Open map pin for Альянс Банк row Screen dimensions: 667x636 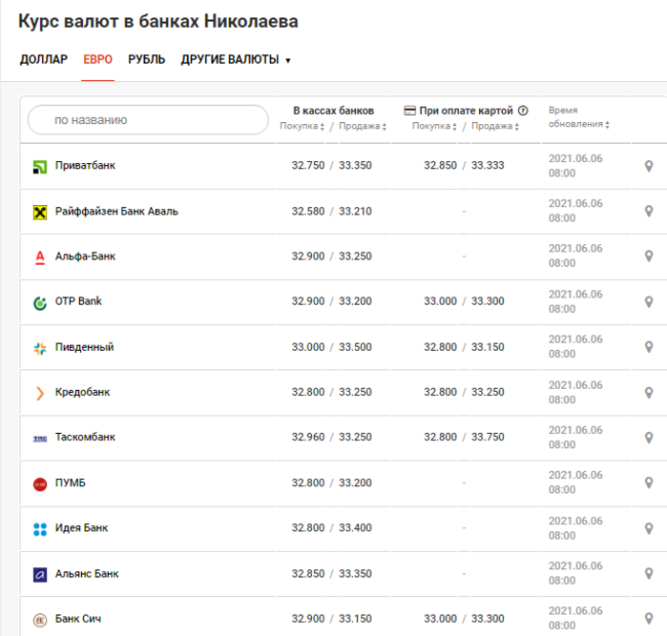coord(649,573)
